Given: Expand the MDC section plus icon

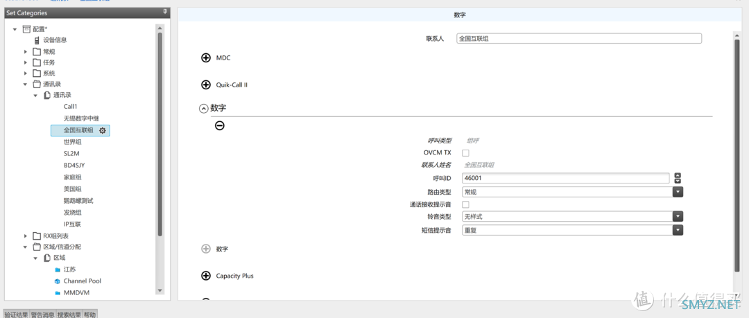Looking at the screenshot, I should coord(206,58).
